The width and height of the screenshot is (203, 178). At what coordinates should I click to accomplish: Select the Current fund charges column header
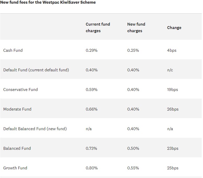pos(98,27)
